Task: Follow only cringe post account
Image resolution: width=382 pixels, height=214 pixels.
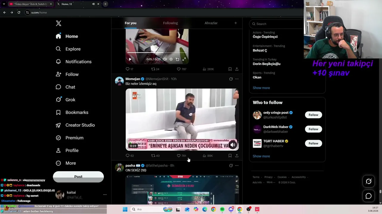Action: [313, 115]
